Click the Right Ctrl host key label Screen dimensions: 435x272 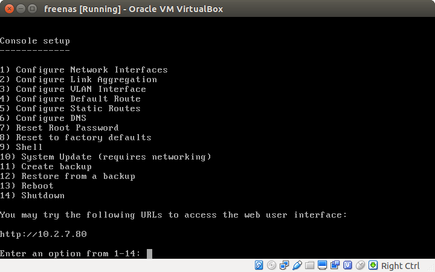pos(400,266)
